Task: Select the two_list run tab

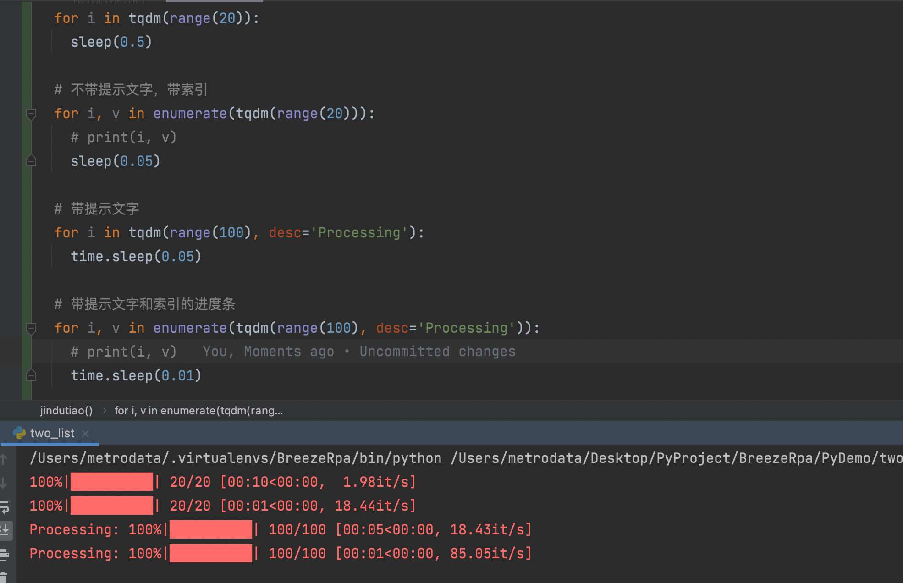Action: coord(52,433)
